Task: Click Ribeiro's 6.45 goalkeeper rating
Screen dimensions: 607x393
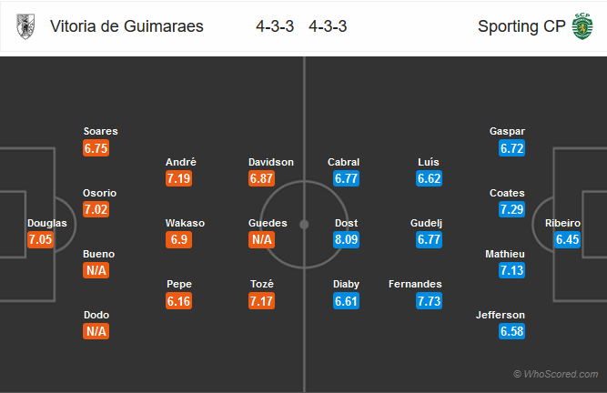Action: pyautogui.click(x=568, y=239)
